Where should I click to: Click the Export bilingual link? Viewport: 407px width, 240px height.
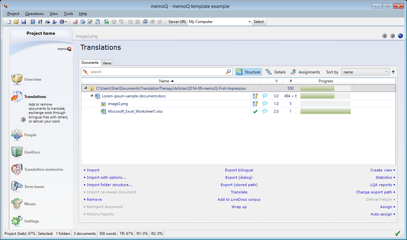coord(239,170)
